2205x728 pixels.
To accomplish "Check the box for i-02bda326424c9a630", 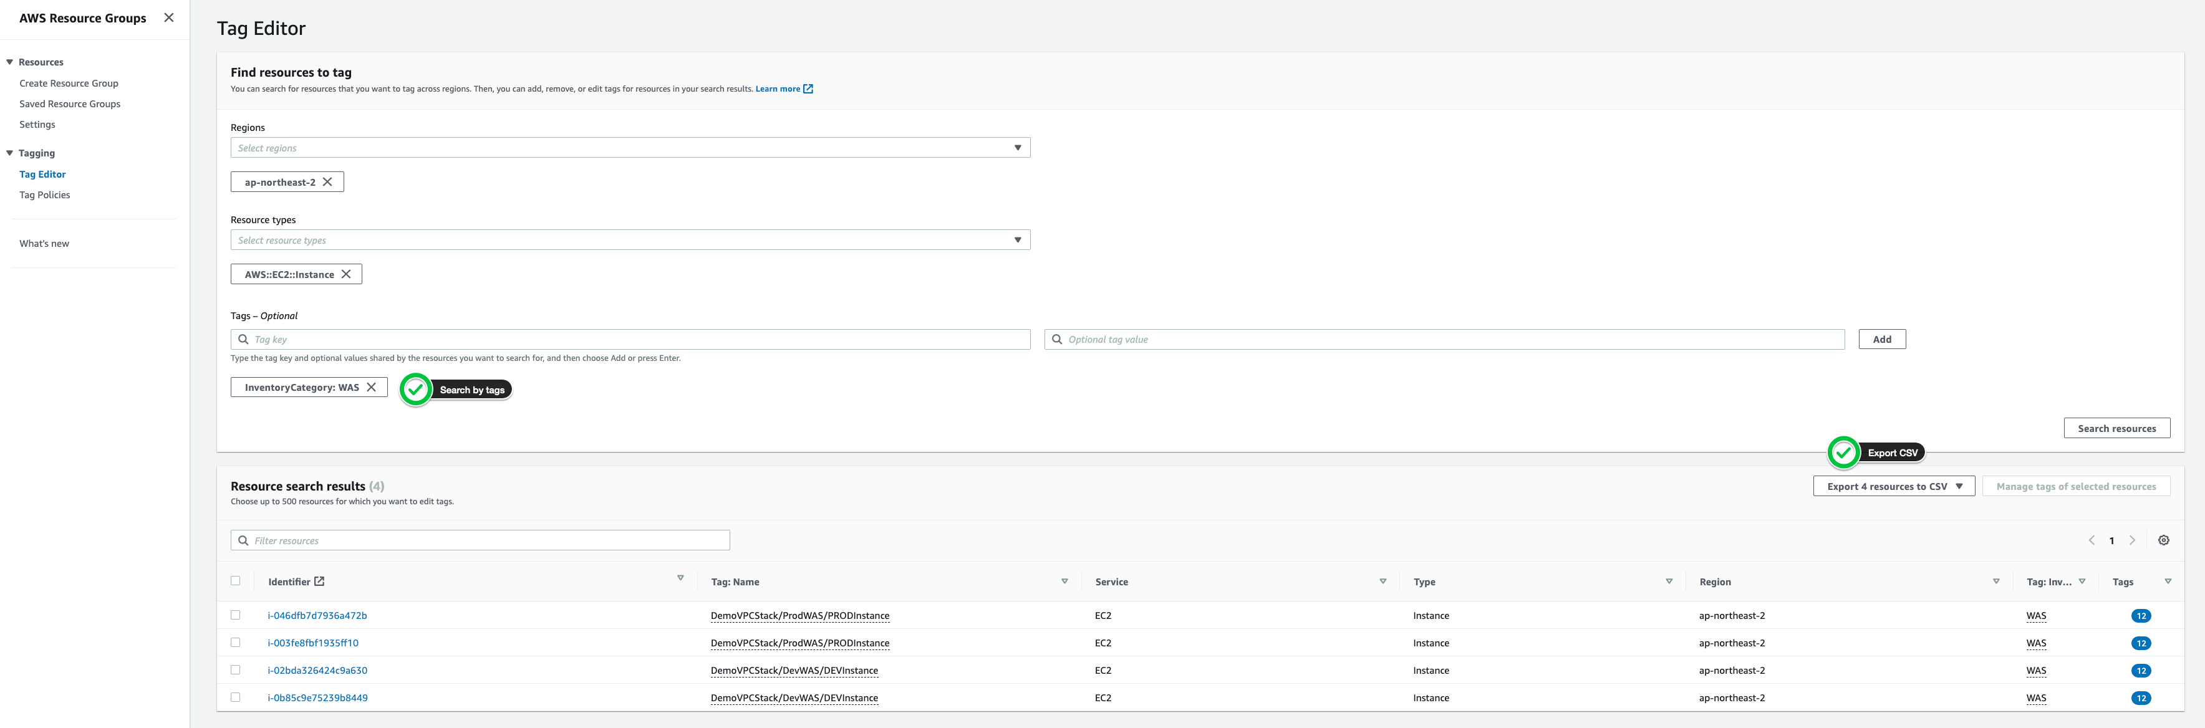I will tap(235, 670).
